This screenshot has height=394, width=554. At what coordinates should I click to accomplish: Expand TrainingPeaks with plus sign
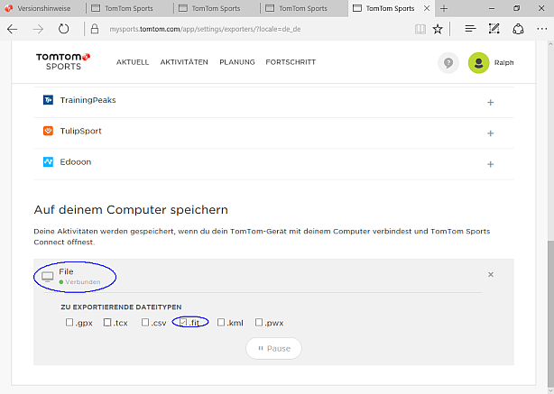click(491, 103)
